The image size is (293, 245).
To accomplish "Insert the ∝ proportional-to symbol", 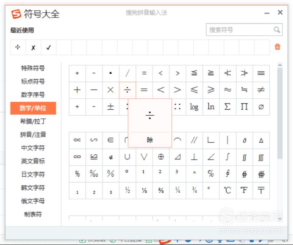I will 77,140.
